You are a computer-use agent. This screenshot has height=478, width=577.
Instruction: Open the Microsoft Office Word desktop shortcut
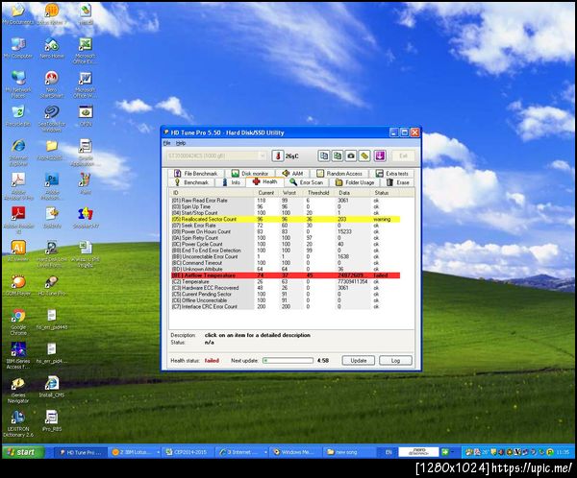click(86, 84)
